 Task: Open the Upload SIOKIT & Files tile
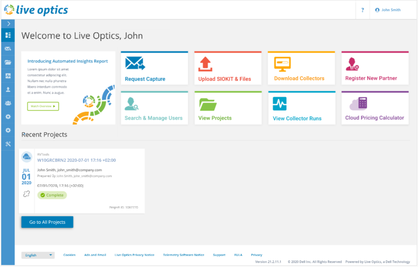[228, 68]
